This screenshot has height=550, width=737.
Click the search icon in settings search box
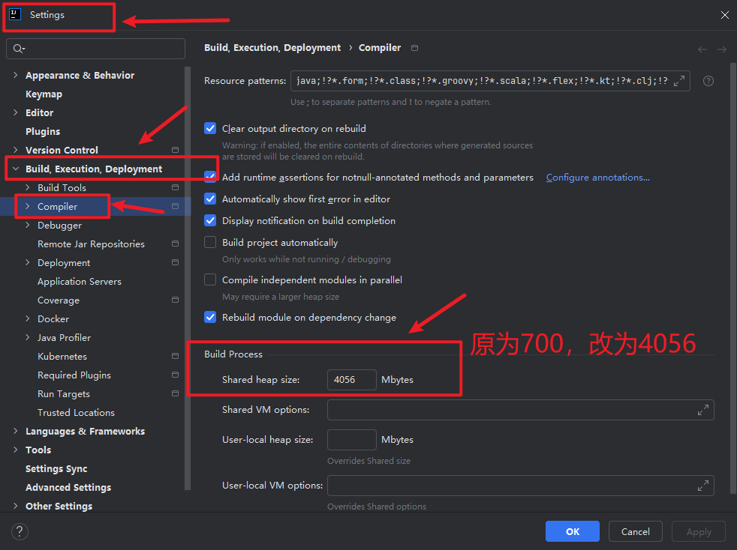pos(19,49)
